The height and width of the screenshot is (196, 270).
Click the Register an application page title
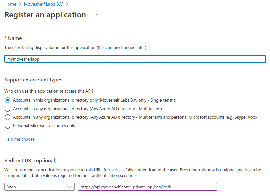(45, 15)
